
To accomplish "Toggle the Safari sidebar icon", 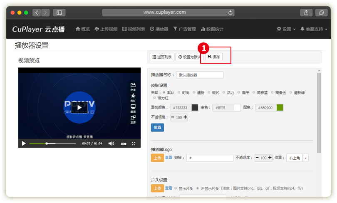I will coord(59,12).
